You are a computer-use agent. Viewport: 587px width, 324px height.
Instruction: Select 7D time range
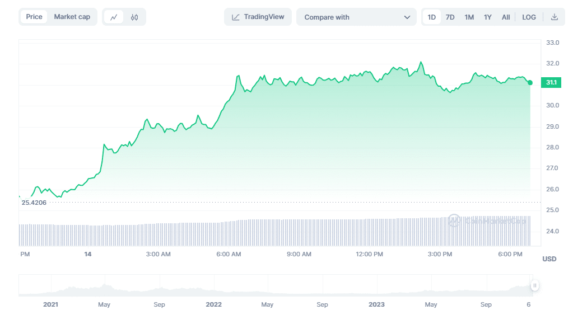[450, 17]
